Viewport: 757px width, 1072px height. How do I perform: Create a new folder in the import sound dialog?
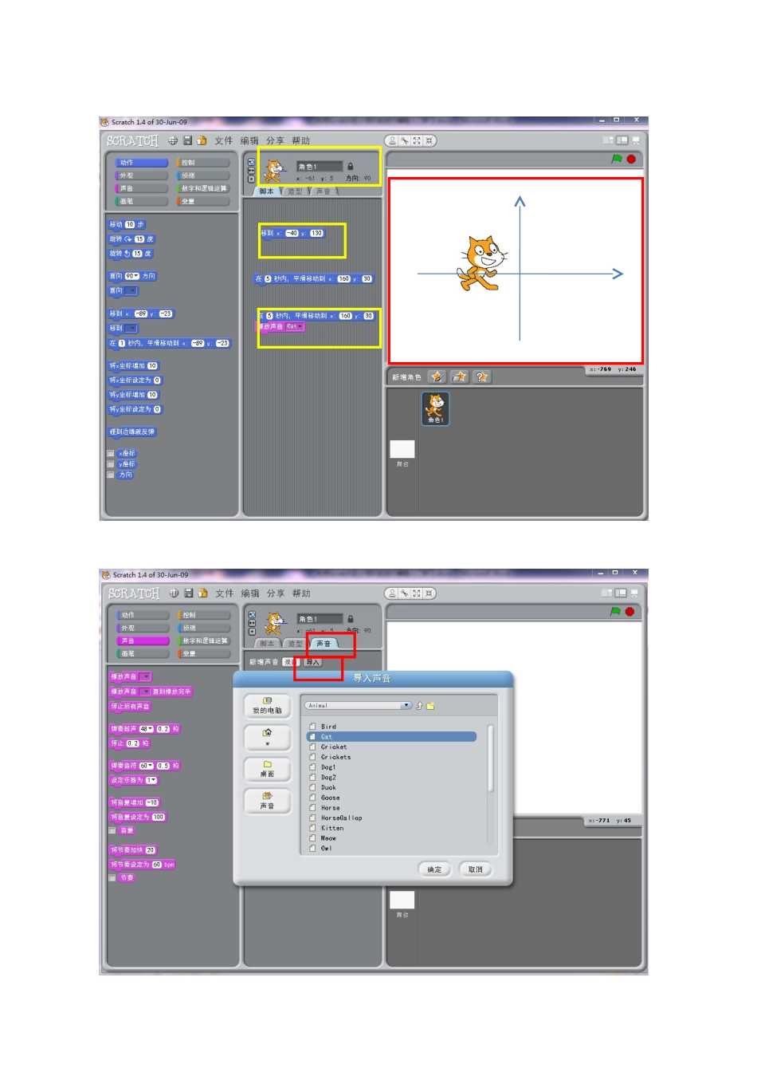[x=430, y=706]
